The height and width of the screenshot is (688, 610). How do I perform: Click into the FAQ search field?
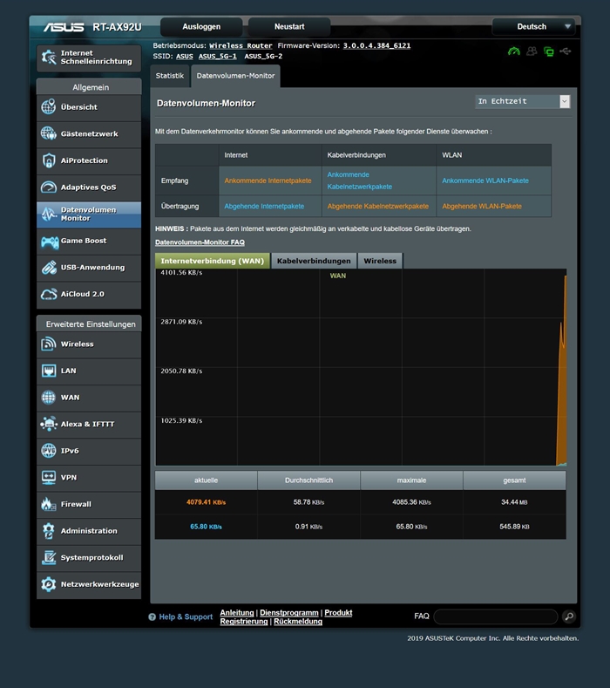[496, 616]
